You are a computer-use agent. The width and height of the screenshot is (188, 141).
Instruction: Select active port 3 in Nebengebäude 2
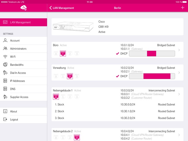77,137
